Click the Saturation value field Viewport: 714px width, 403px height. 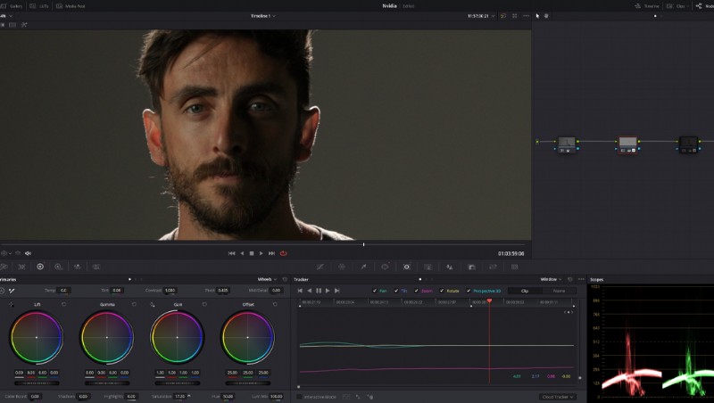pos(180,397)
